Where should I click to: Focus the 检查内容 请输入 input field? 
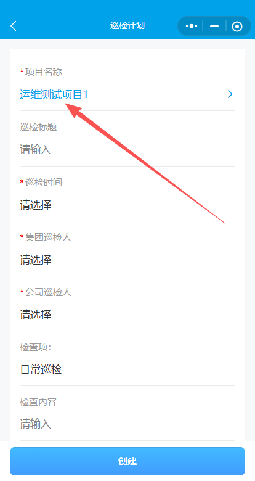tap(127, 424)
